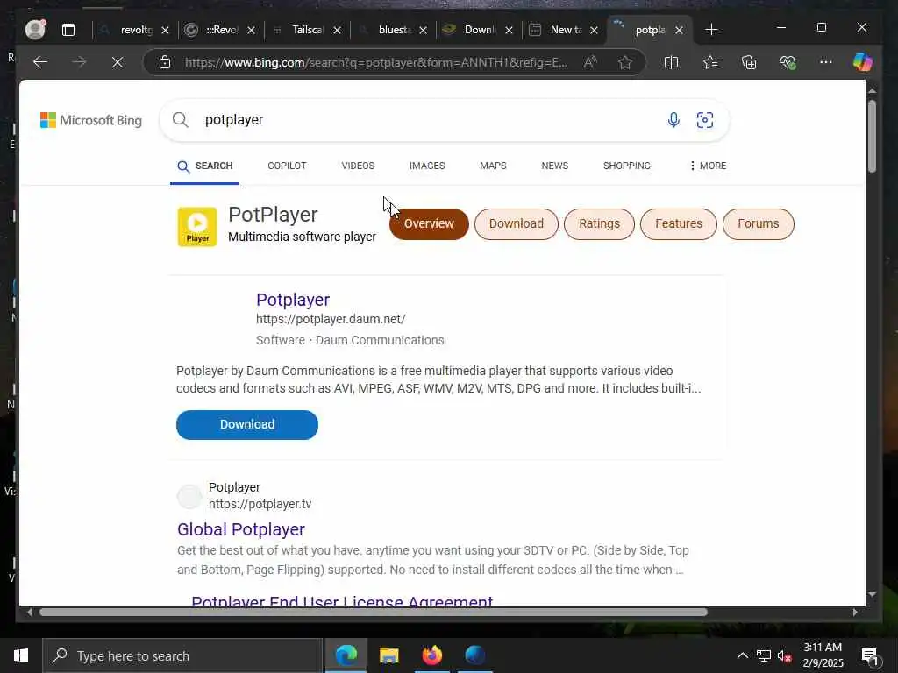The image size is (898, 673).
Task: Open the Copilot sidebar icon
Action: (863, 62)
